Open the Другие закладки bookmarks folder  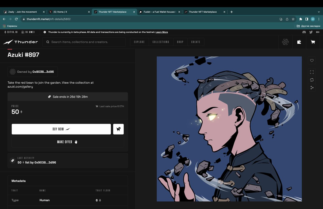(308, 26)
